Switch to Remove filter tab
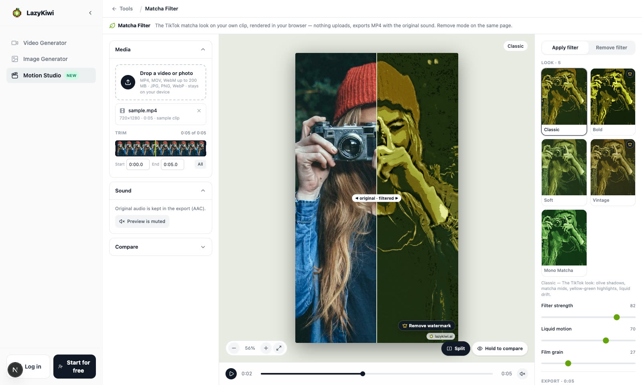This screenshot has height=385, width=642. coord(612,48)
